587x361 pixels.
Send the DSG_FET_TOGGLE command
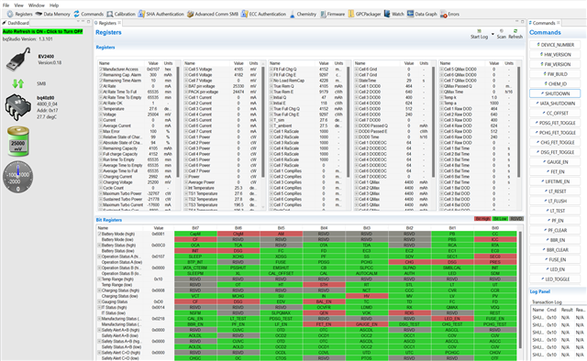(555, 152)
